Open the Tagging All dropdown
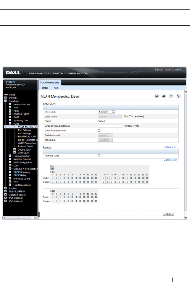 pyautogui.click(x=105, y=140)
